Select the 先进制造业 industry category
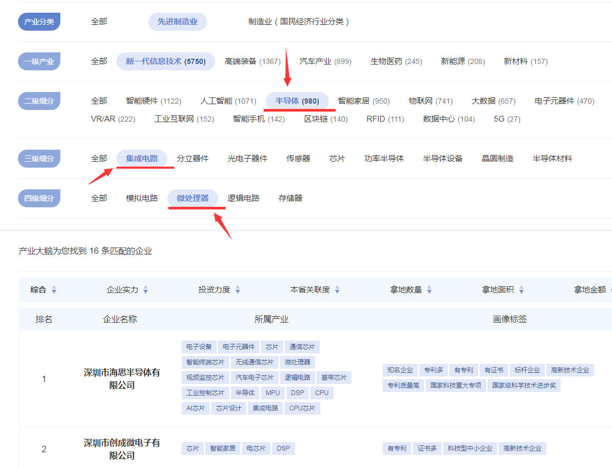This screenshot has width=612, height=467. [177, 22]
